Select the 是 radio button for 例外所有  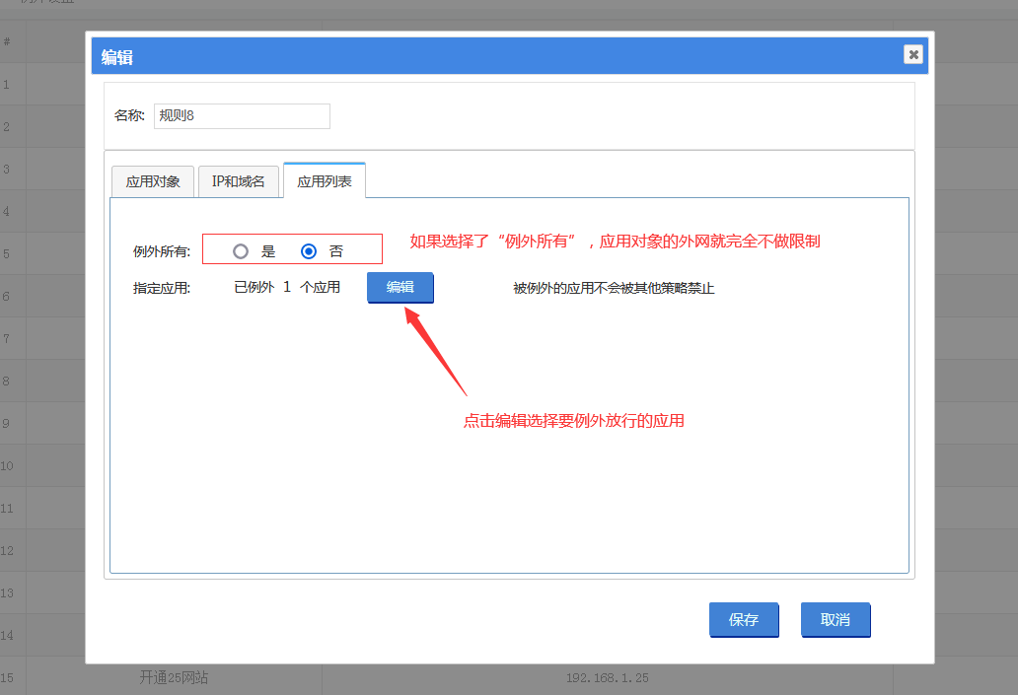(x=241, y=251)
